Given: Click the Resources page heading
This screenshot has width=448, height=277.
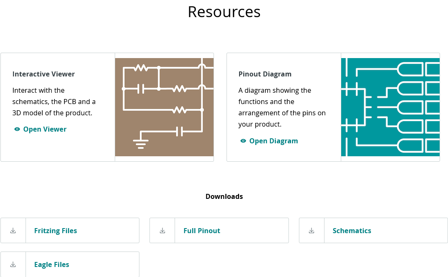Looking at the screenshot, I should [224, 12].
